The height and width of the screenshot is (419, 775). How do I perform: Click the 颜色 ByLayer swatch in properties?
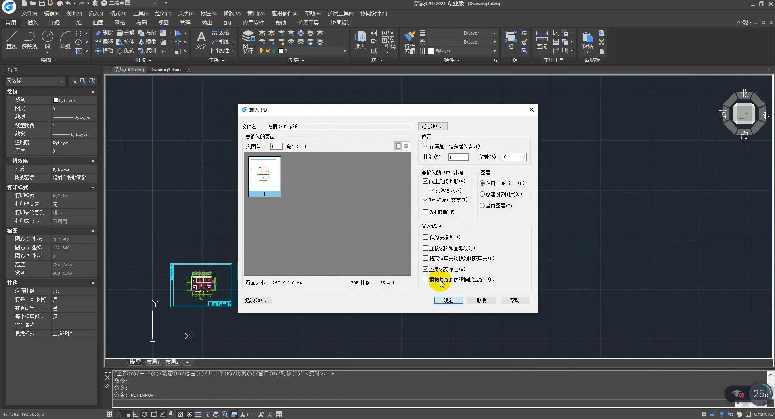coord(56,100)
